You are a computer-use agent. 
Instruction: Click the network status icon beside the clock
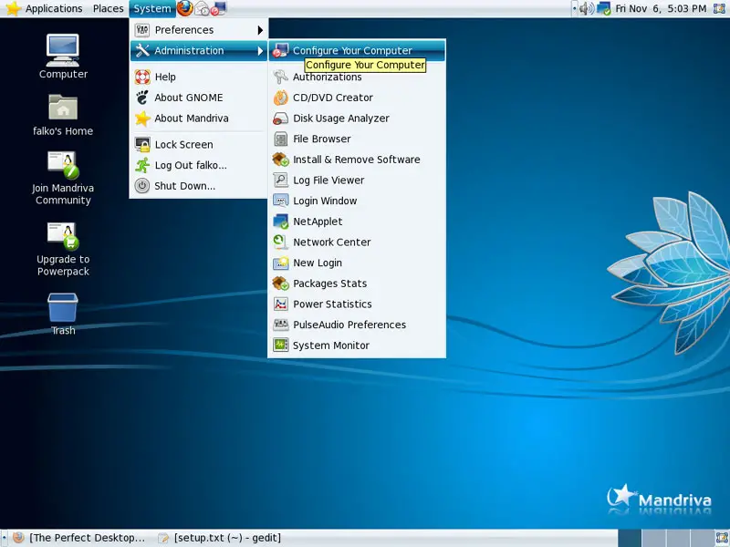pyautogui.click(x=604, y=8)
